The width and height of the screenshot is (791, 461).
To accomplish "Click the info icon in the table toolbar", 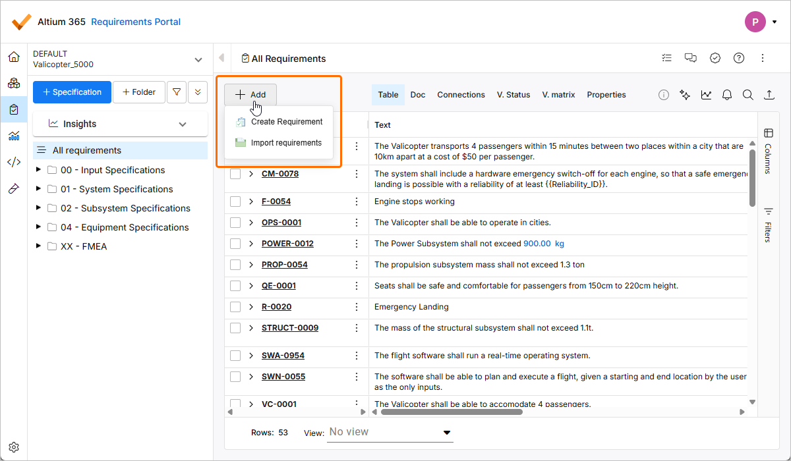I will click(664, 95).
